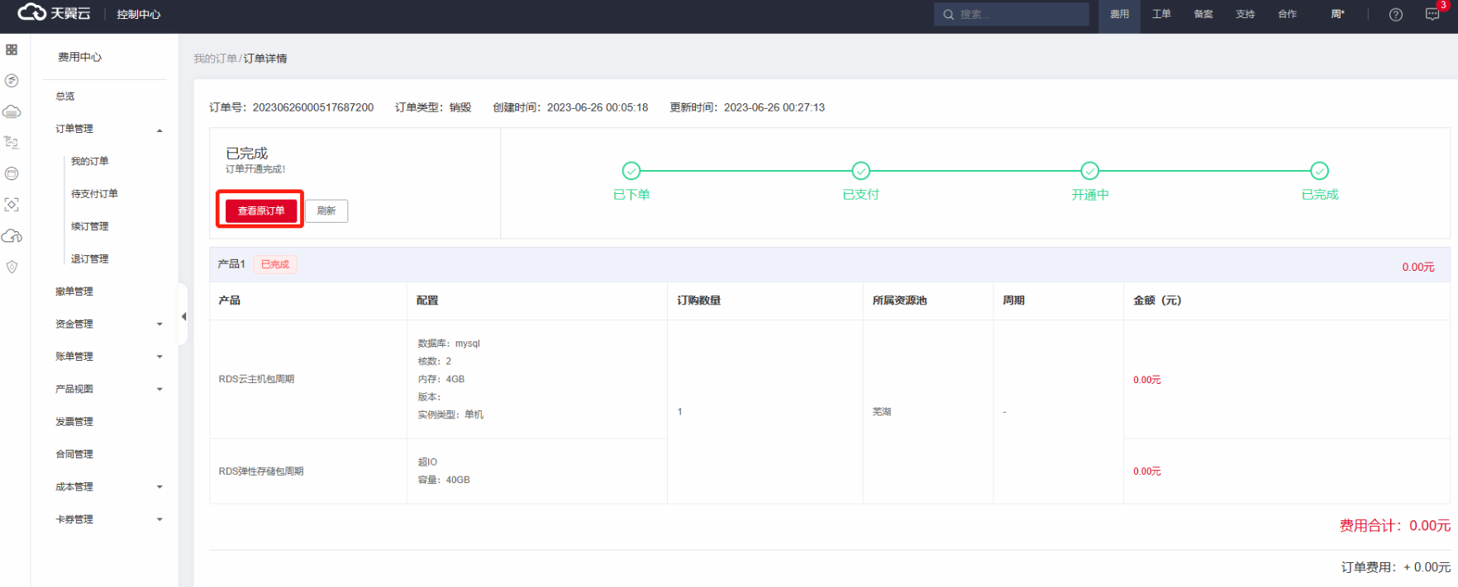
Task: Collapse the sidebar using the arrow handle
Action: coord(183,316)
